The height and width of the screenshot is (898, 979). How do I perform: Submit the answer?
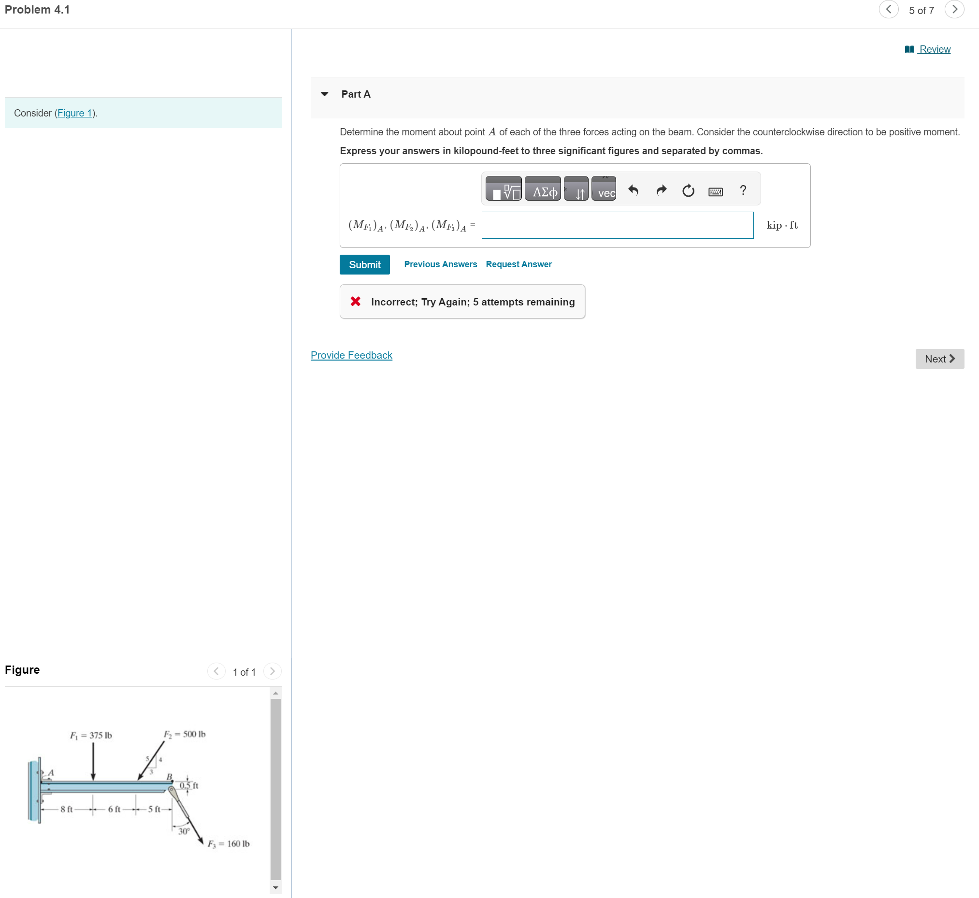point(364,264)
